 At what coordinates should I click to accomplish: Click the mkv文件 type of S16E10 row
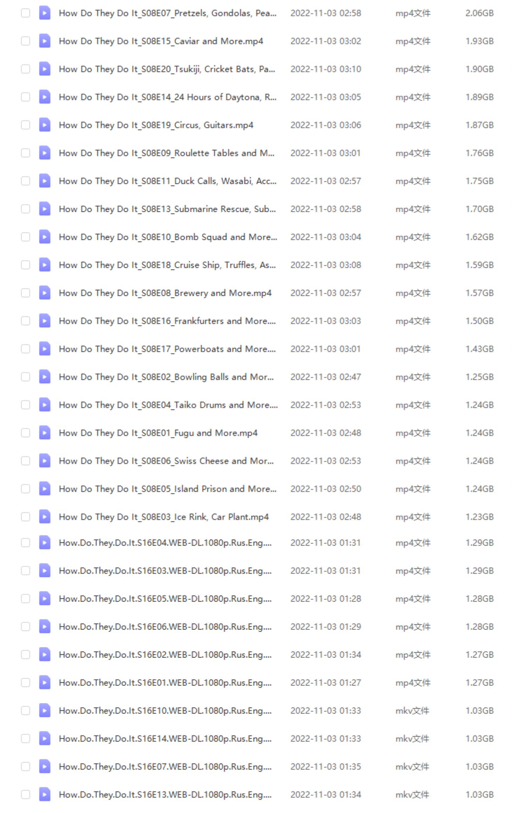click(412, 711)
